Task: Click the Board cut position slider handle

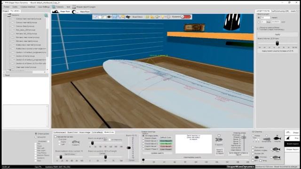Action: click(x=105, y=157)
